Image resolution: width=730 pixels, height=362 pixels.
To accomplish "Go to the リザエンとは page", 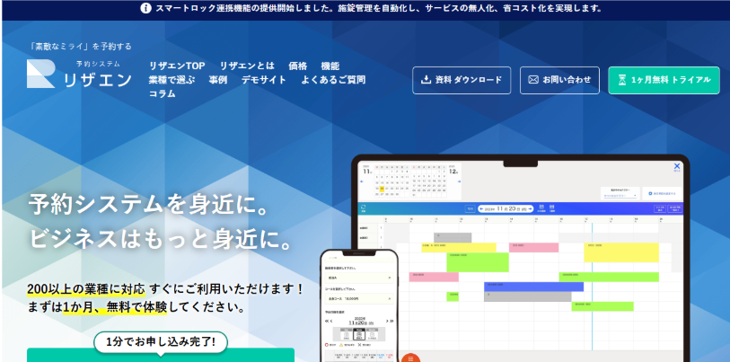I will tap(247, 66).
